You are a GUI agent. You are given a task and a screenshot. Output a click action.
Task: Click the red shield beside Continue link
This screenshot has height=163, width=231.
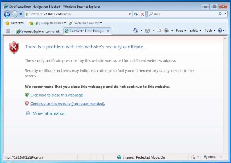pos(27,103)
